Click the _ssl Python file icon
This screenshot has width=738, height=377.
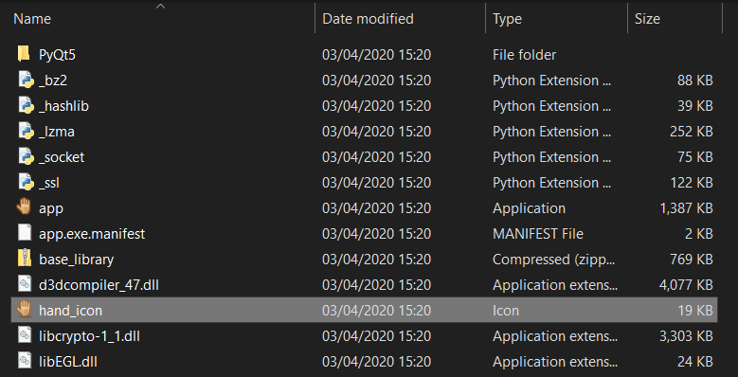coord(25,182)
